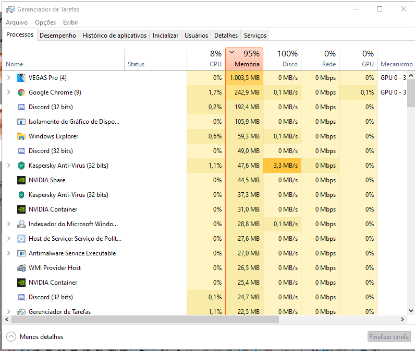
Task: Click the Isolamento de Gráfico de Dispo... icon
Action: click(x=21, y=122)
